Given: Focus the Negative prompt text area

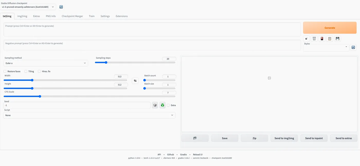Looking at the screenshot, I should 152,45.
